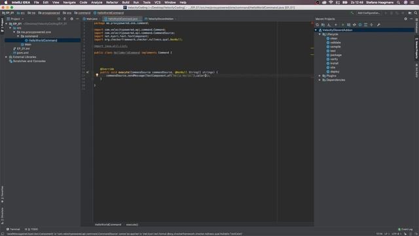Open Maven Projects panel gear settings
This screenshot has height=236, width=419.
tap(406, 19)
